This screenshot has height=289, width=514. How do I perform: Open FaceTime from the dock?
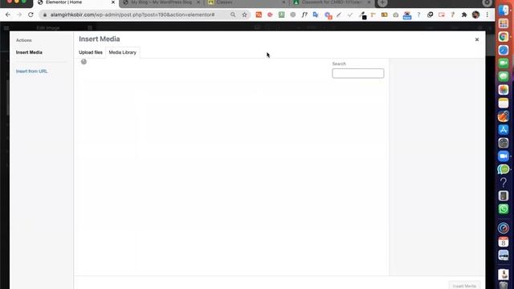[504, 63]
